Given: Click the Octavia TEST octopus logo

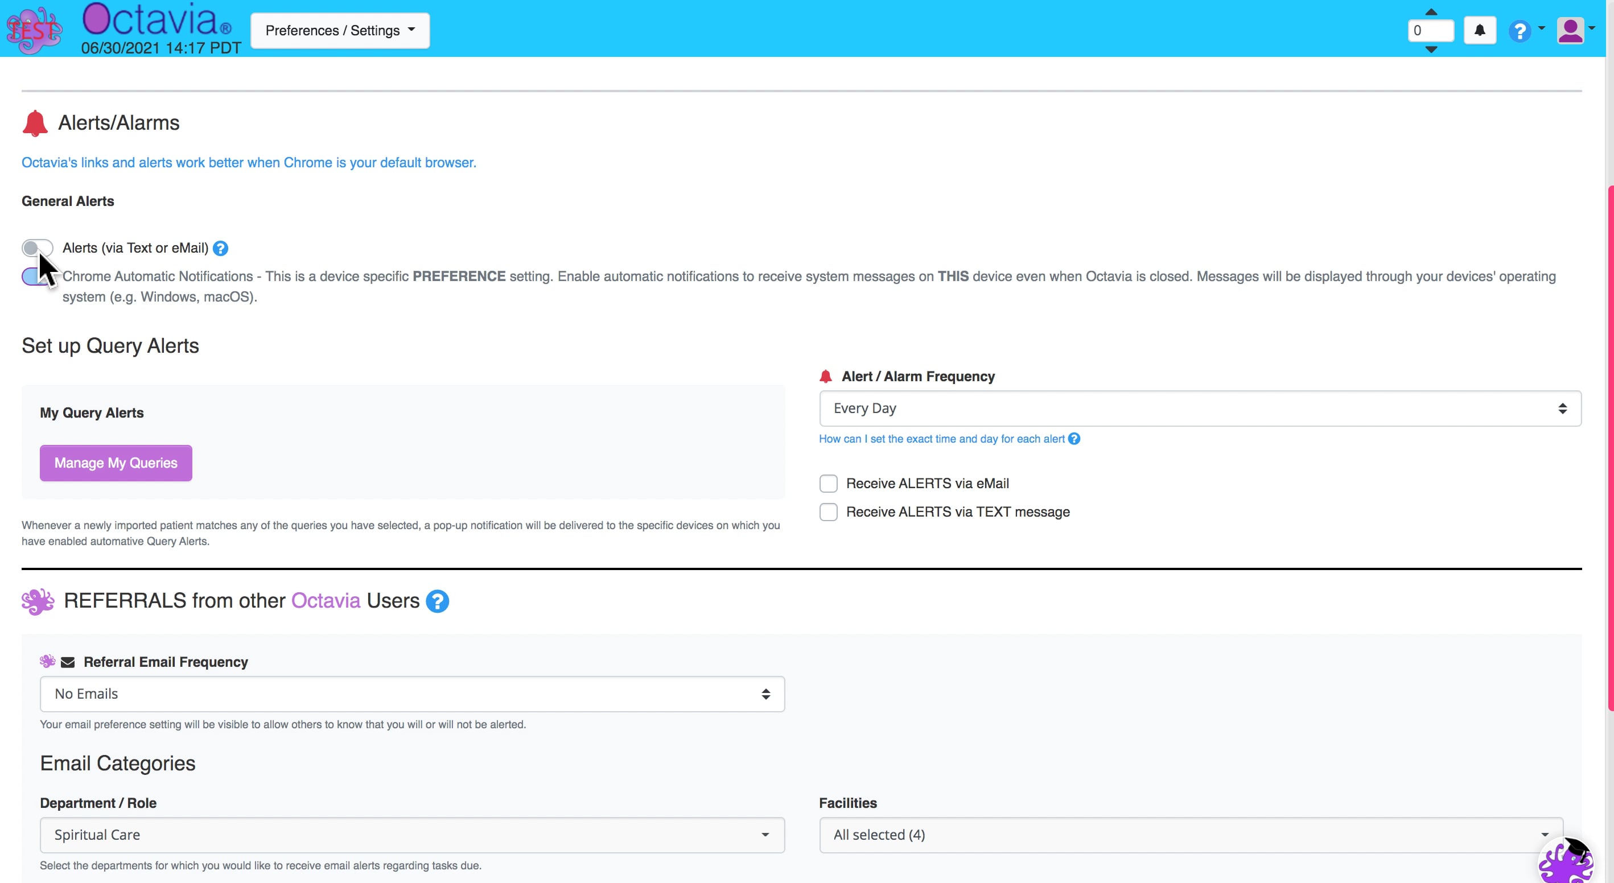Looking at the screenshot, I should (34, 30).
